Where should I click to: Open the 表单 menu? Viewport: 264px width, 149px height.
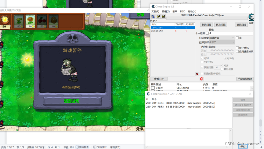[175, 11]
